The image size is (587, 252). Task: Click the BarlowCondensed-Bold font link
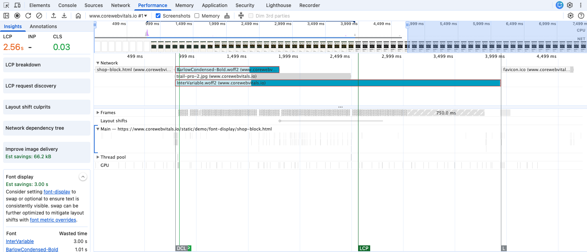coord(32,250)
